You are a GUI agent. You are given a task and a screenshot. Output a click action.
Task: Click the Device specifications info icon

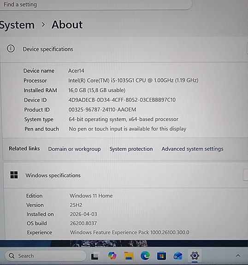pos(11,49)
